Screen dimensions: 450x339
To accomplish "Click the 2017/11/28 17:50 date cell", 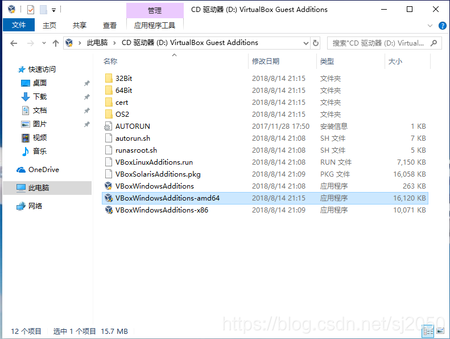I will [x=280, y=126].
